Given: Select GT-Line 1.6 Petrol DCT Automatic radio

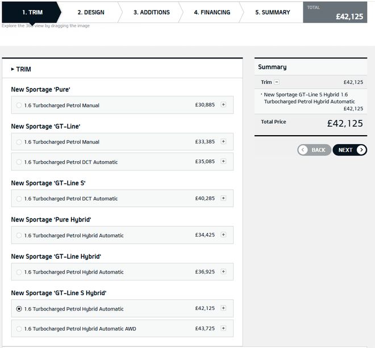Looking at the screenshot, I should tap(19, 162).
